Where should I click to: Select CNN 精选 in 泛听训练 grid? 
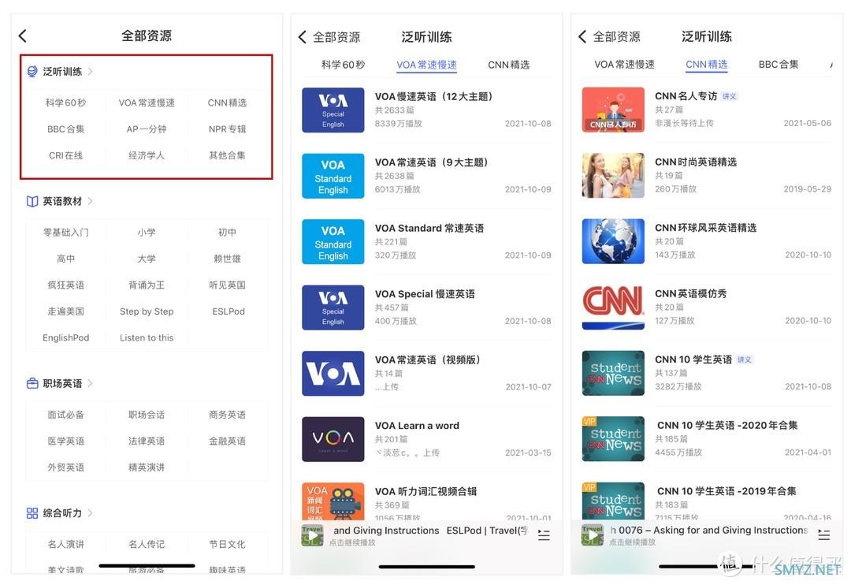click(227, 102)
